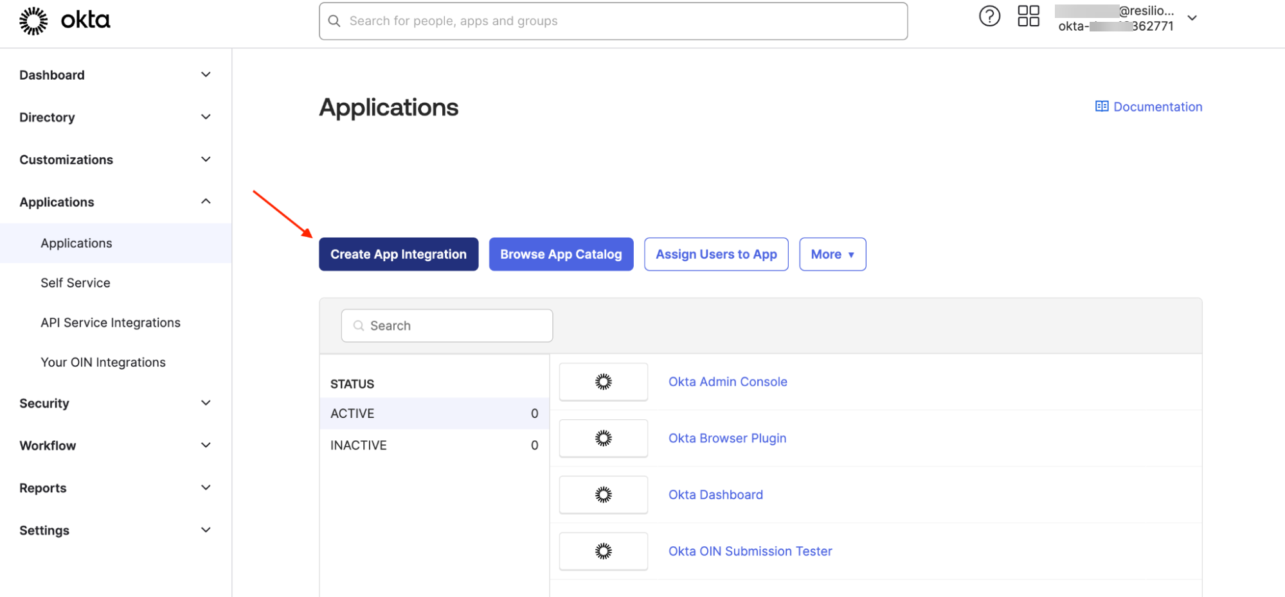Open the More dropdown button

point(832,254)
